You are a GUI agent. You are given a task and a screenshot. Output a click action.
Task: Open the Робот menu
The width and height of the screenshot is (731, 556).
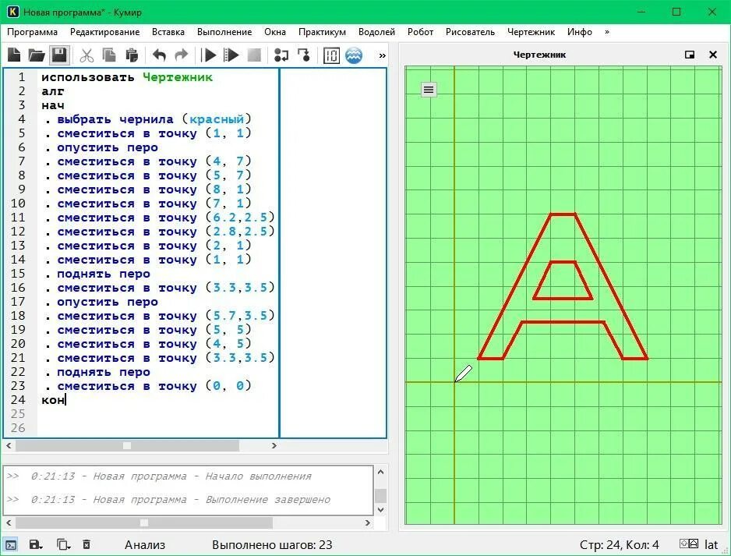click(420, 32)
